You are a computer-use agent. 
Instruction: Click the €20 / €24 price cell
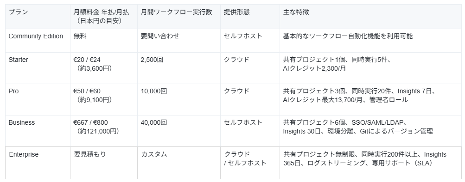point(104,68)
